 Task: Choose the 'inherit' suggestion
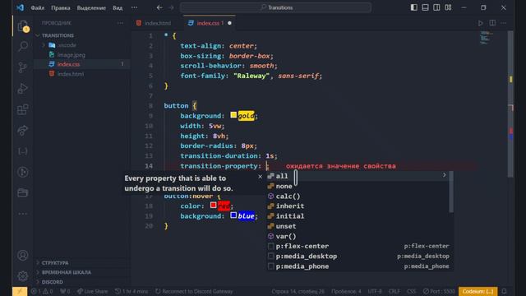coord(358,206)
